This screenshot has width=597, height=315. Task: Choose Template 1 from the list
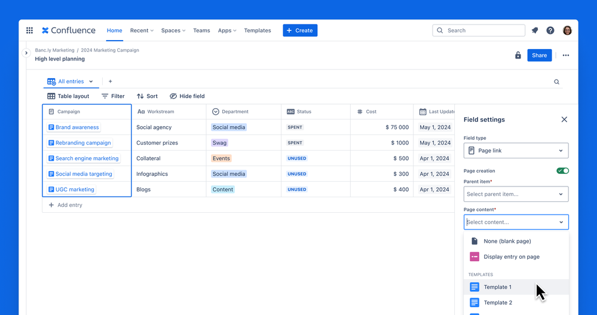(516, 287)
